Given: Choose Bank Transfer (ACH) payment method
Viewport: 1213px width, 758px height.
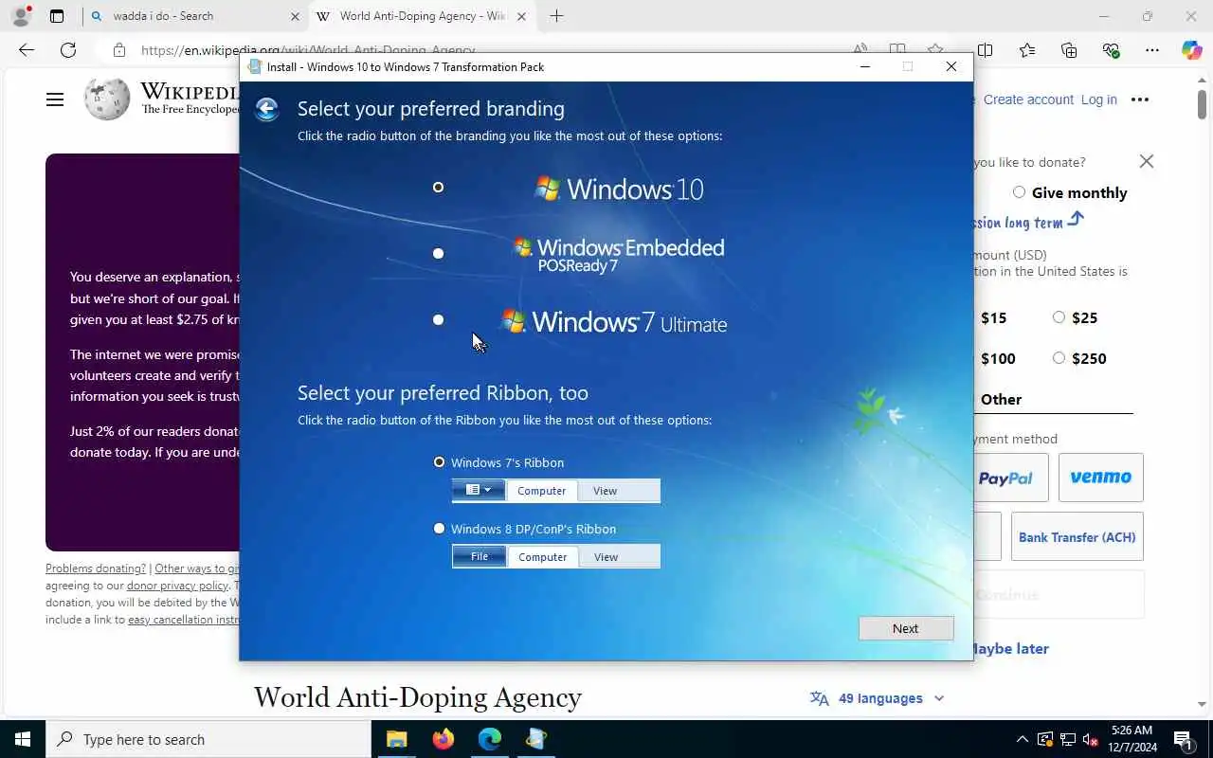Looking at the screenshot, I should coord(1077,537).
